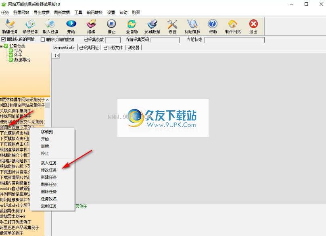The image size is (326, 236).
Task: Select task 关联页面采集例子
Action: point(16,111)
